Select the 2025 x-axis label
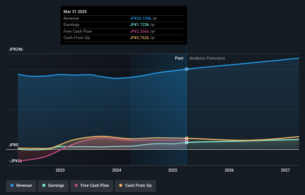The image size is (305, 195). tap(173, 170)
